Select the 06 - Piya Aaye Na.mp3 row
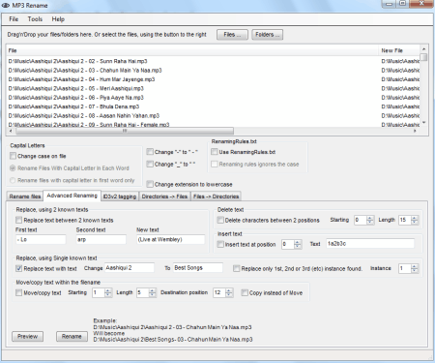 pyautogui.click(x=214, y=98)
